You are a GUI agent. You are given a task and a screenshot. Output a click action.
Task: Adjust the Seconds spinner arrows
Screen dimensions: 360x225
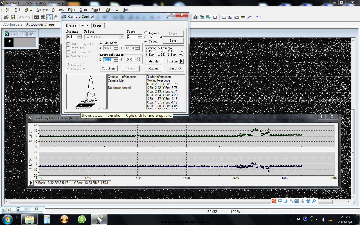click(x=80, y=37)
